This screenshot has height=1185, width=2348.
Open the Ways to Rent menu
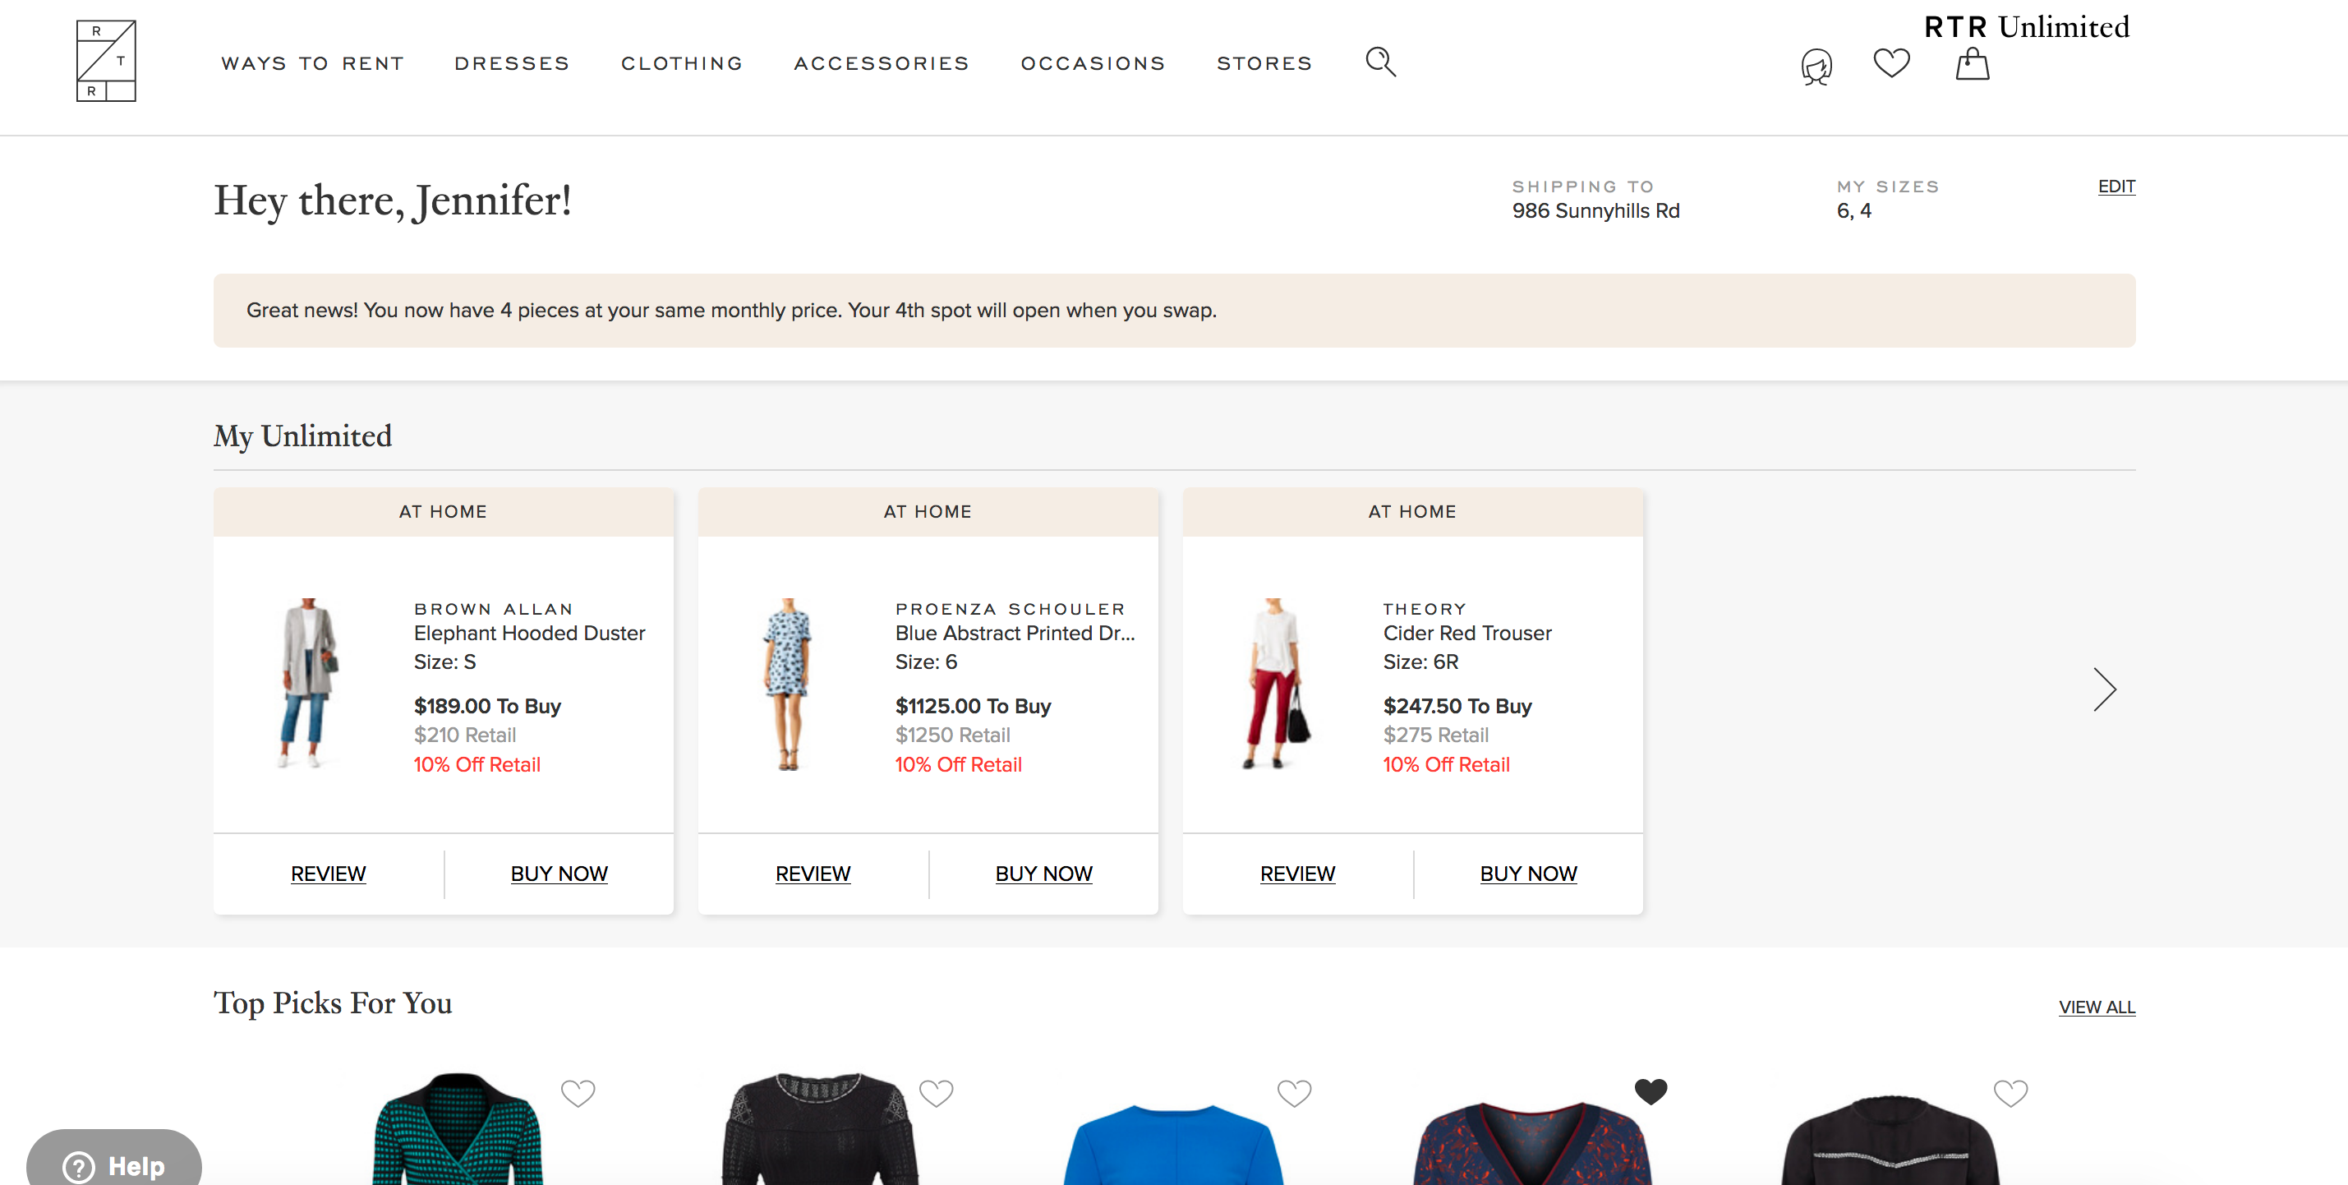(313, 64)
